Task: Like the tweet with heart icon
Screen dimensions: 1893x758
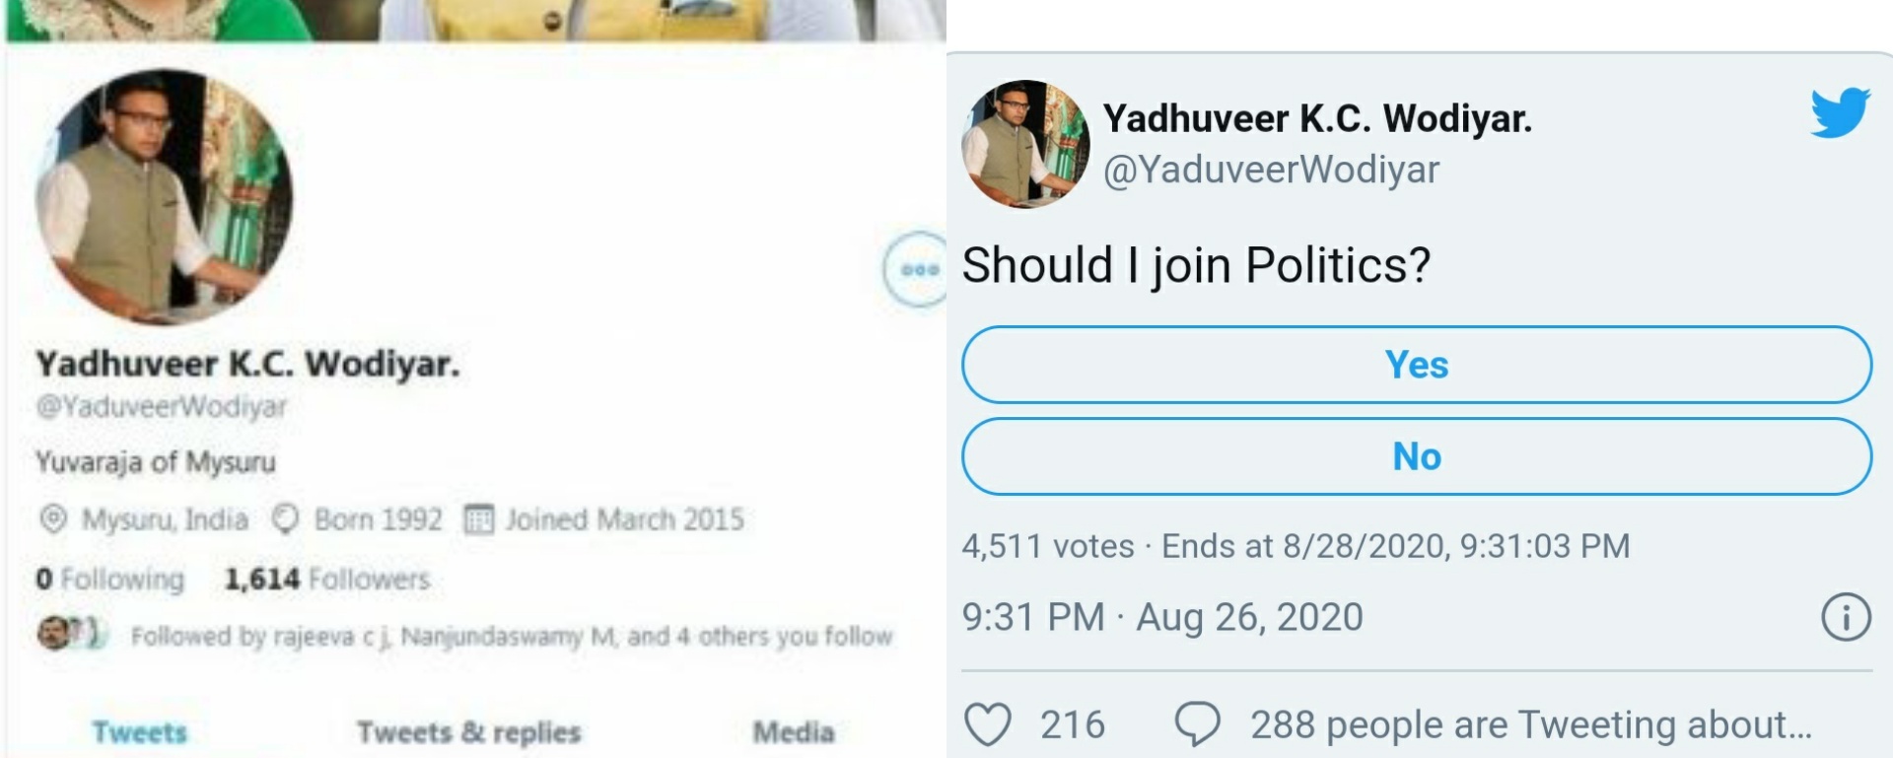Action: coord(987,724)
